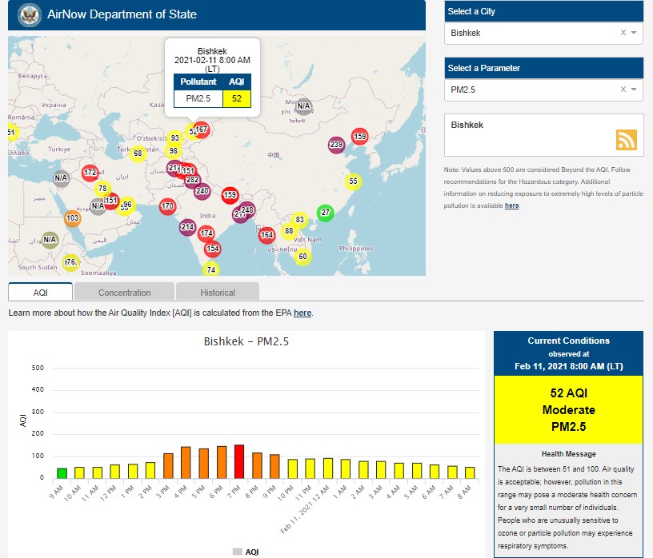Click the orange RSS feed icon

pyautogui.click(x=627, y=140)
